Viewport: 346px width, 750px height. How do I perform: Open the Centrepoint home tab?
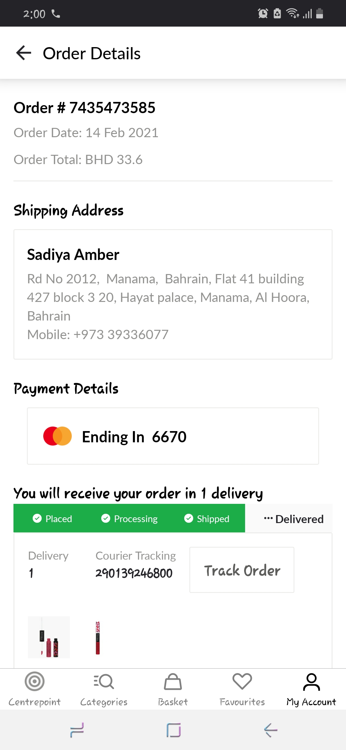click(x=35, y=688)
